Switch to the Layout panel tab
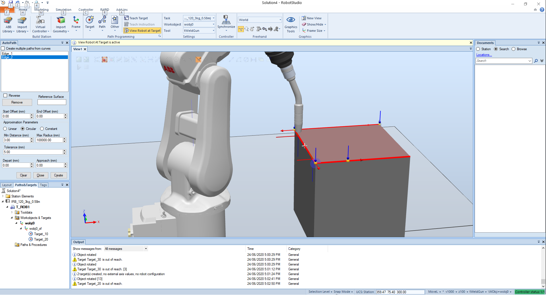 7,185
